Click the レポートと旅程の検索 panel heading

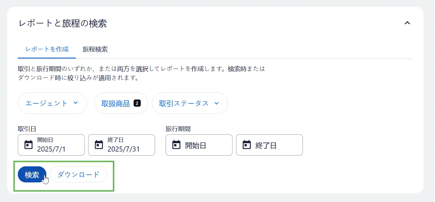tap(63, 23)
